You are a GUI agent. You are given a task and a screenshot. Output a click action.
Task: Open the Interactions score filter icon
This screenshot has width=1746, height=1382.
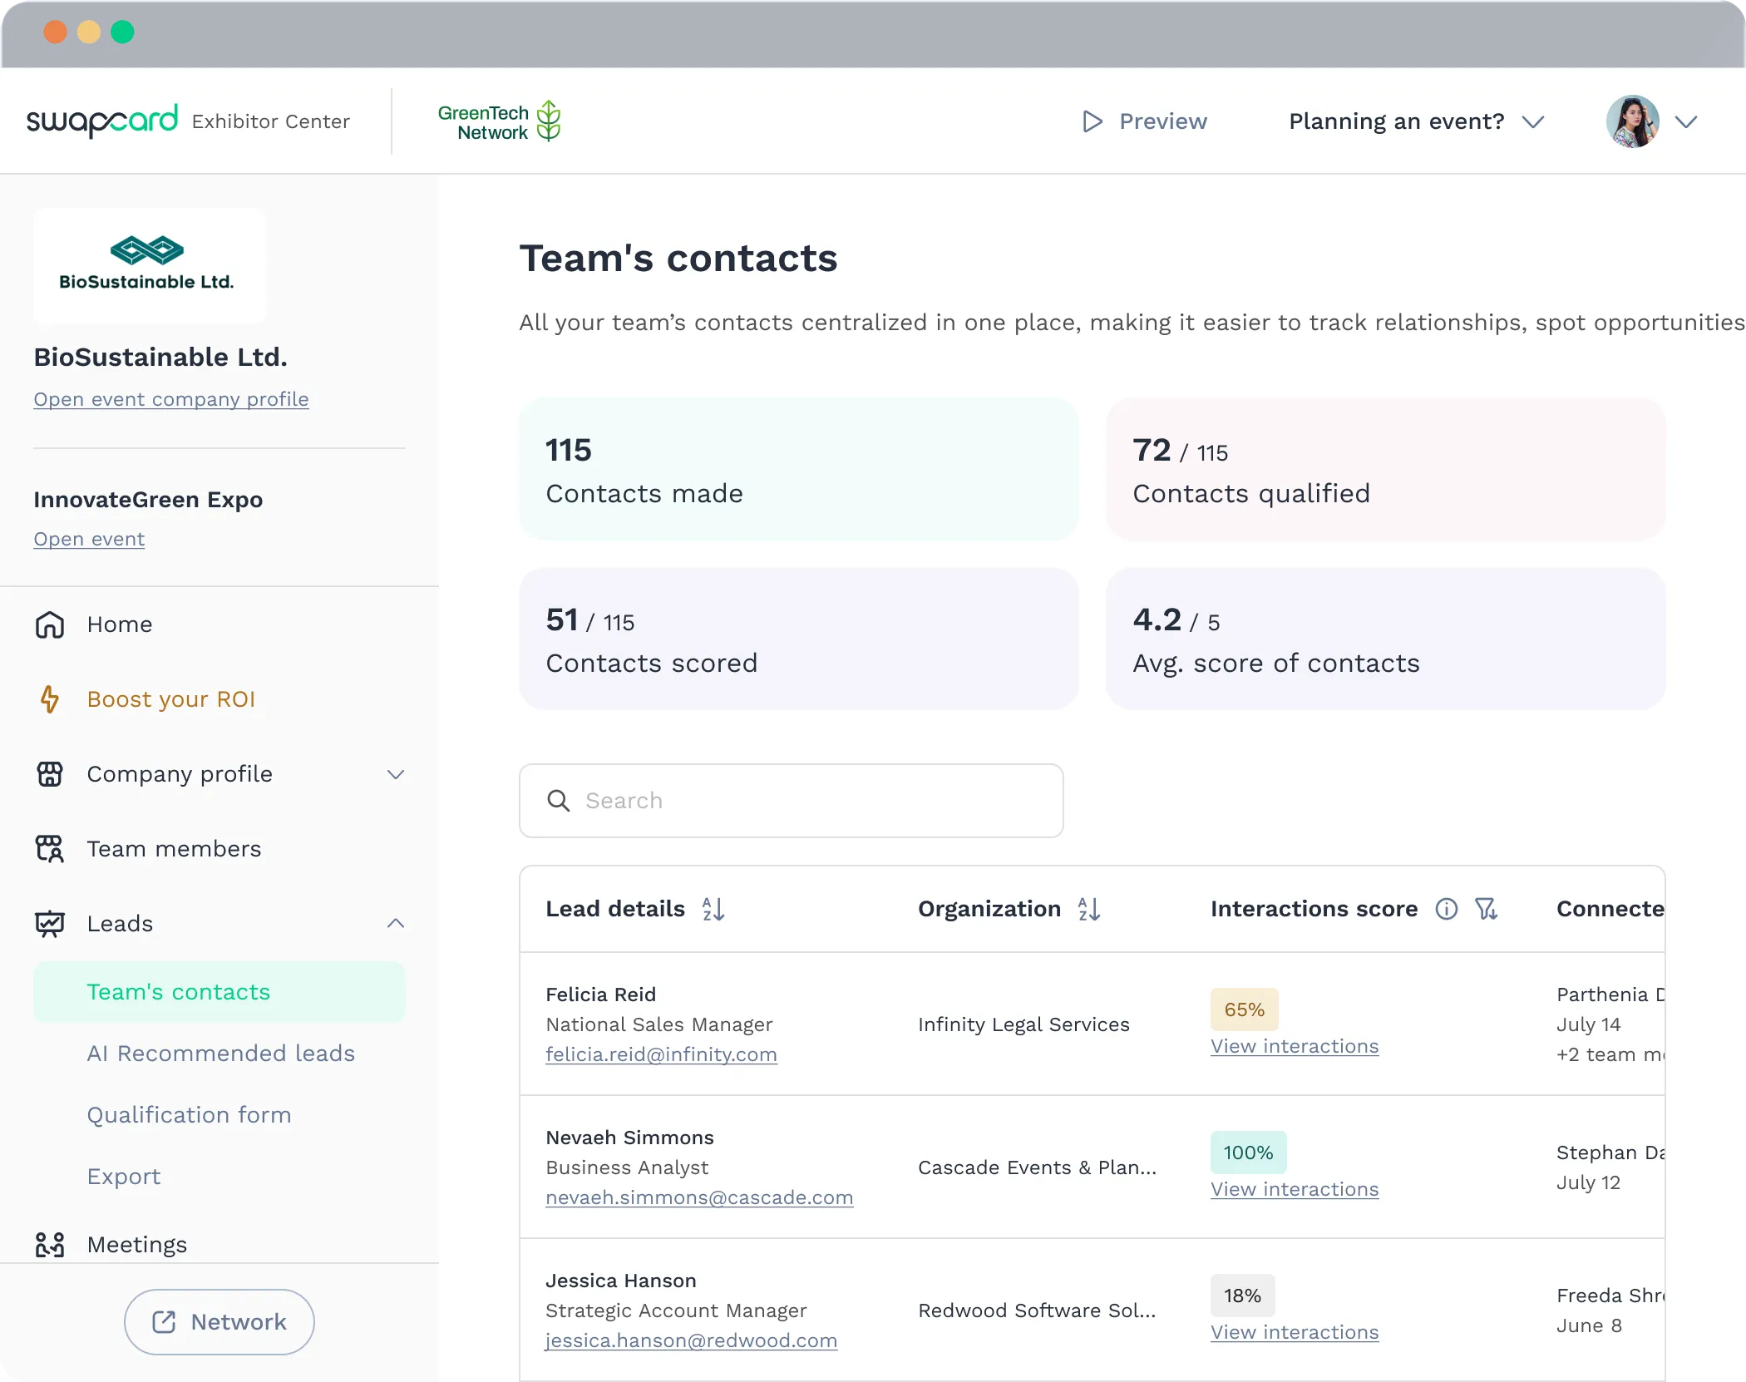coord(1487,909)
